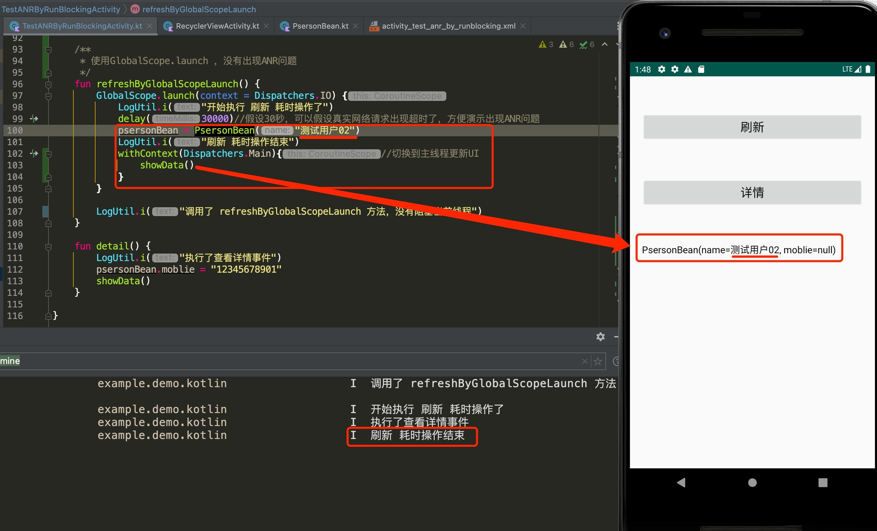Click suspend call gutter icon on line 99
This screenshot has width=877, height=531.
tap(34, 119)
